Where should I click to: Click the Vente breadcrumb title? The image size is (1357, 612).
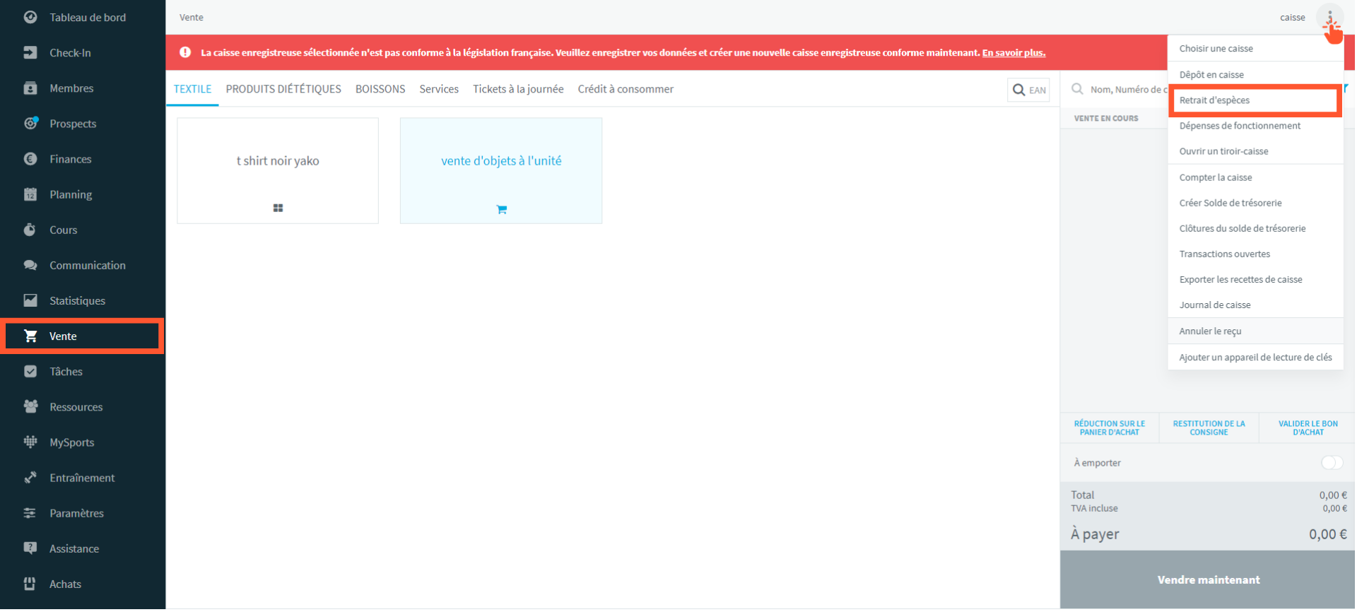coord(192,17)
